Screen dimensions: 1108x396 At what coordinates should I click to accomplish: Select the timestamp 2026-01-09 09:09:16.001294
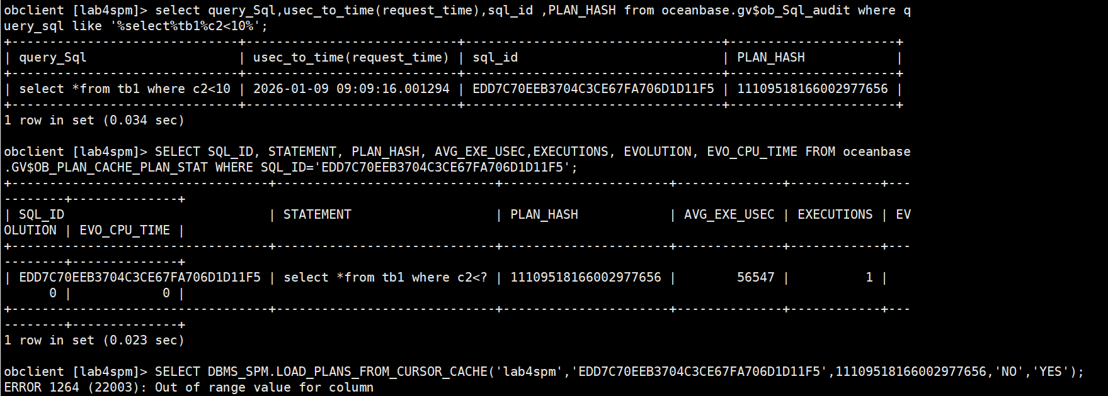(351, 89)
